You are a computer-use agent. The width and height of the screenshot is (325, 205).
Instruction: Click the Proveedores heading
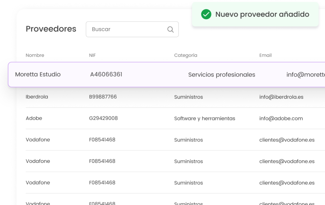(x=51, y=29)
